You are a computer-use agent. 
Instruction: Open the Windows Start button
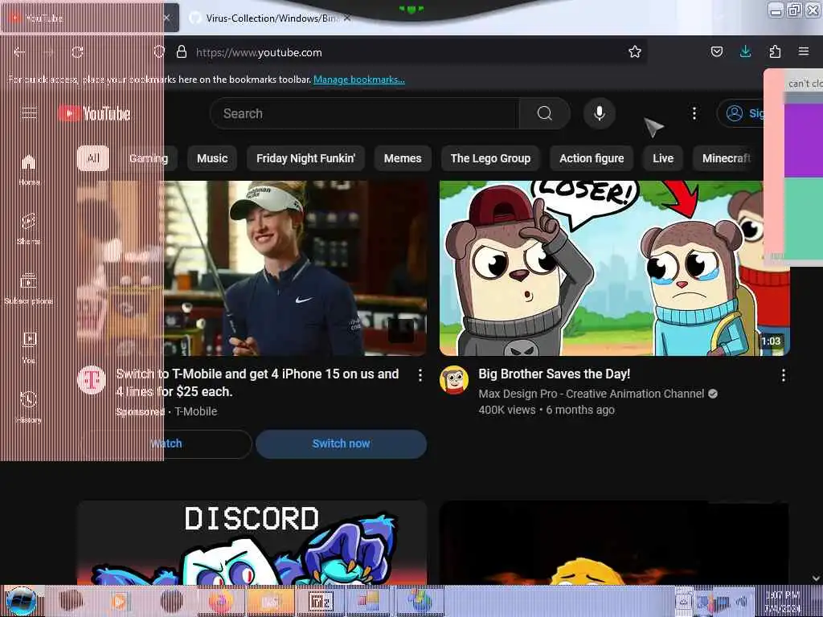(x=21, y=601)
